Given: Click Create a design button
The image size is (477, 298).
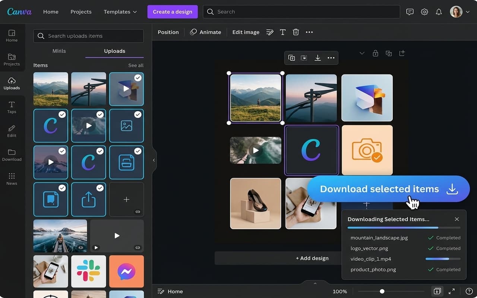Looking at the screenshot, I should coord(173,12).
